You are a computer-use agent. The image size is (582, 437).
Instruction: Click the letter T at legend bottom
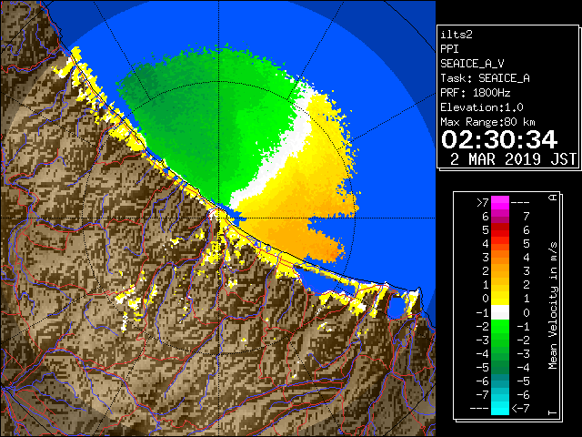point(553,412)
